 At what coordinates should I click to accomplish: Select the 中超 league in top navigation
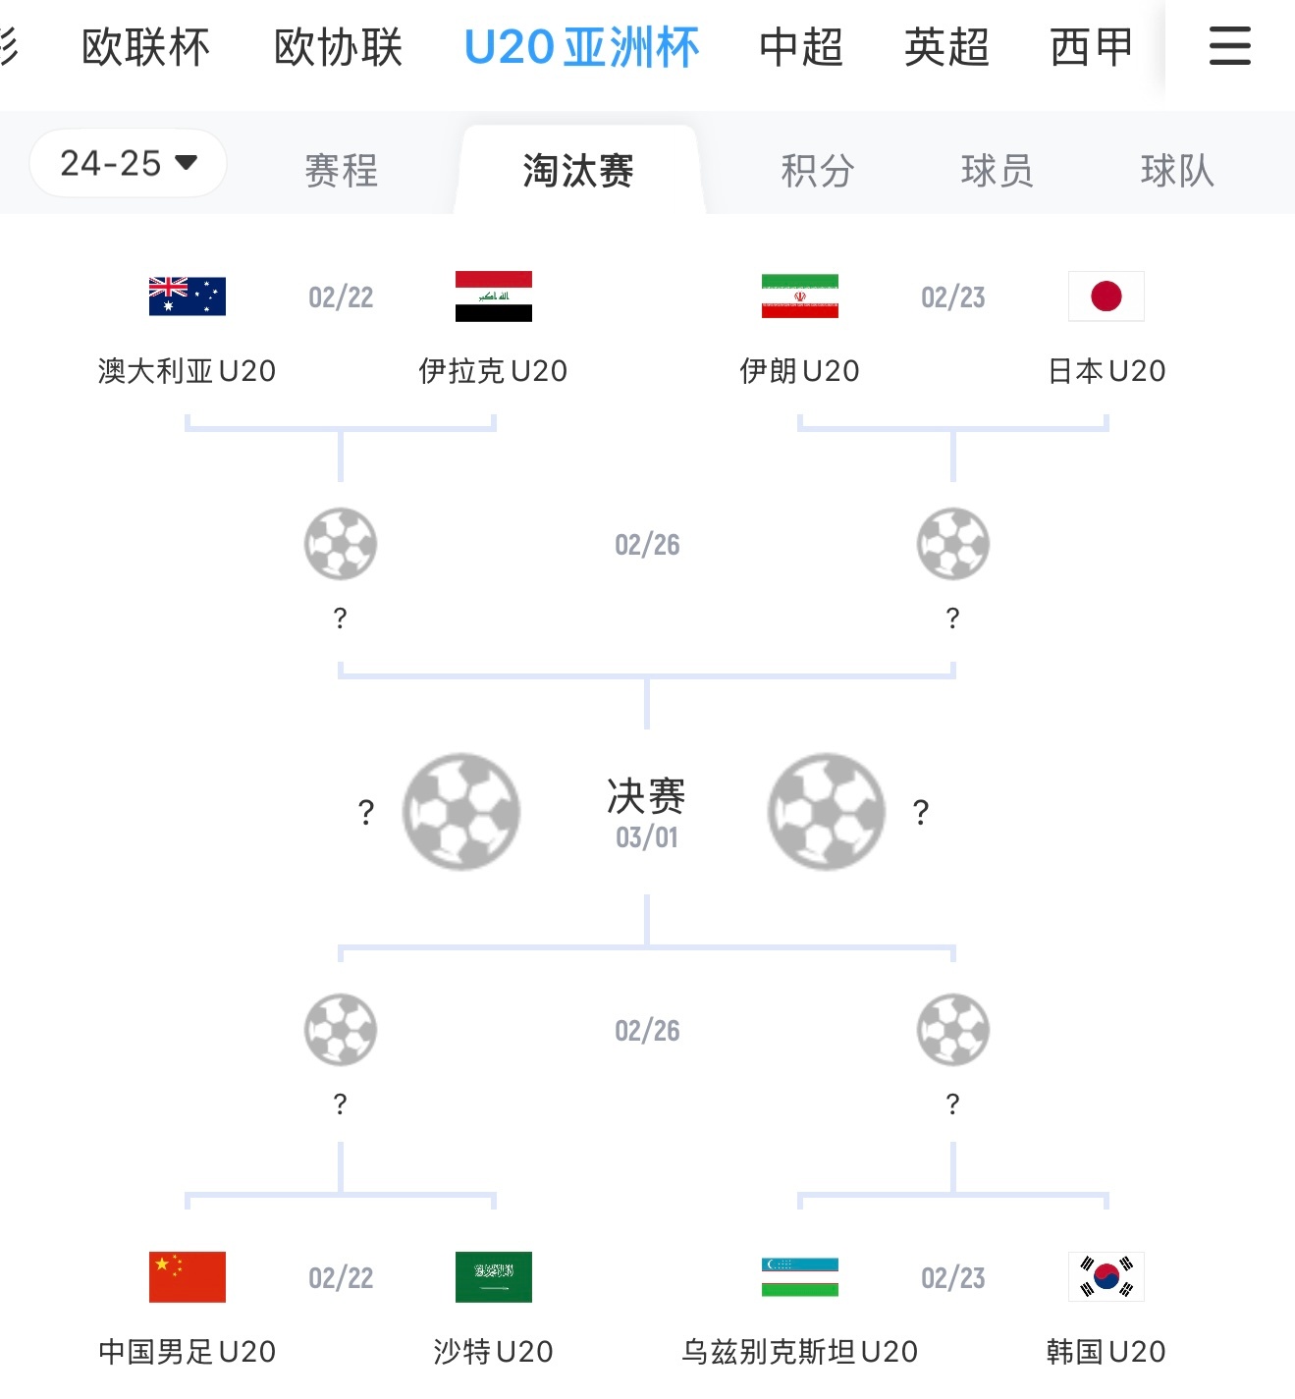802,45
